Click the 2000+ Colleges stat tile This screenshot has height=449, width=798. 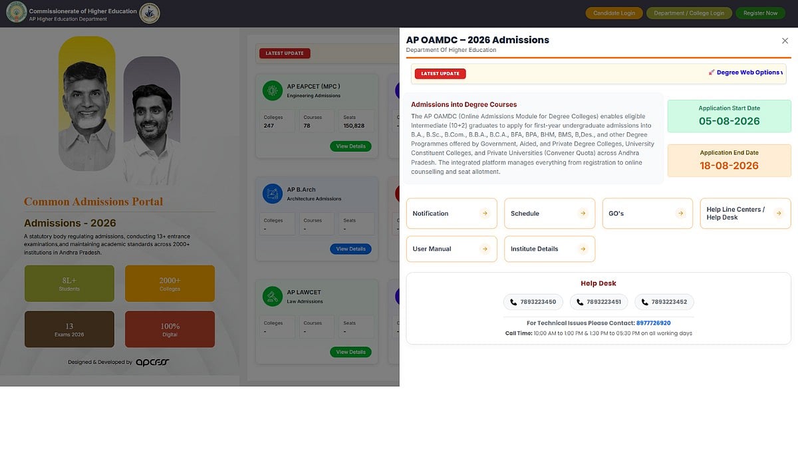(x=170, y=284)
